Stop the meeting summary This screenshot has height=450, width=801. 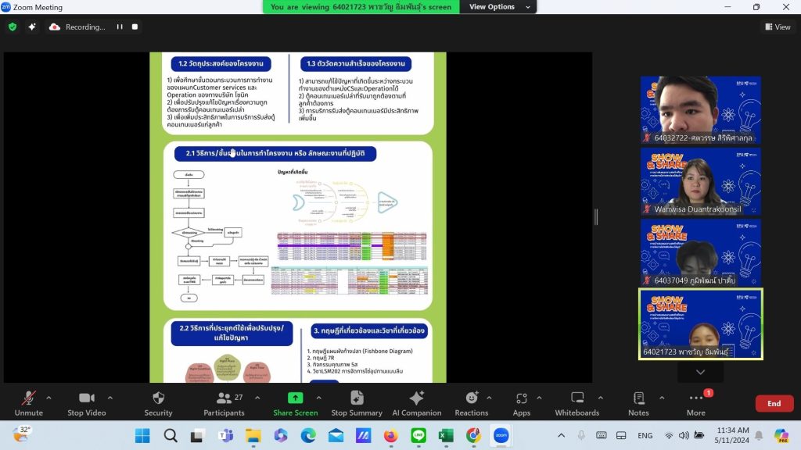coord(357,404)
